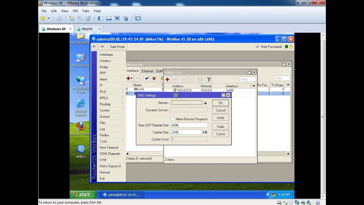Open the VMware File menu
This screenshot has width=364, height=205.
coord(44,11)
